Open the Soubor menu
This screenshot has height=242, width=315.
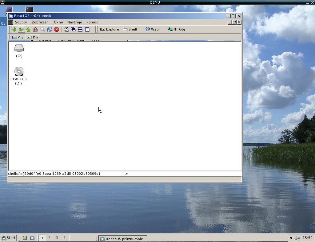(x=21, y=22)
